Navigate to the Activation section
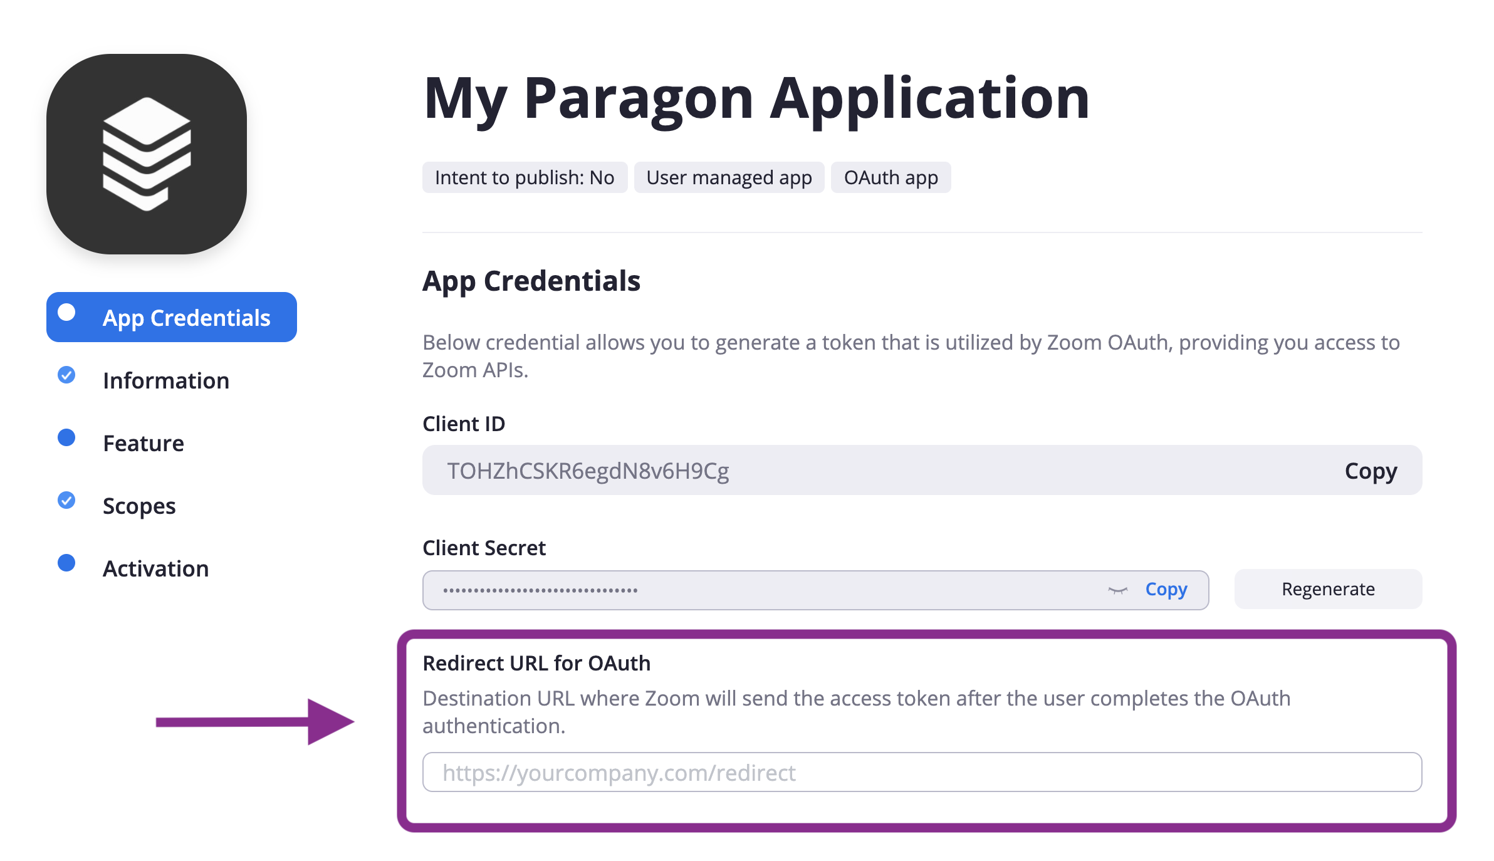Image resolution: width=1494 pixels, height=861 pixels. click(156, 568)
